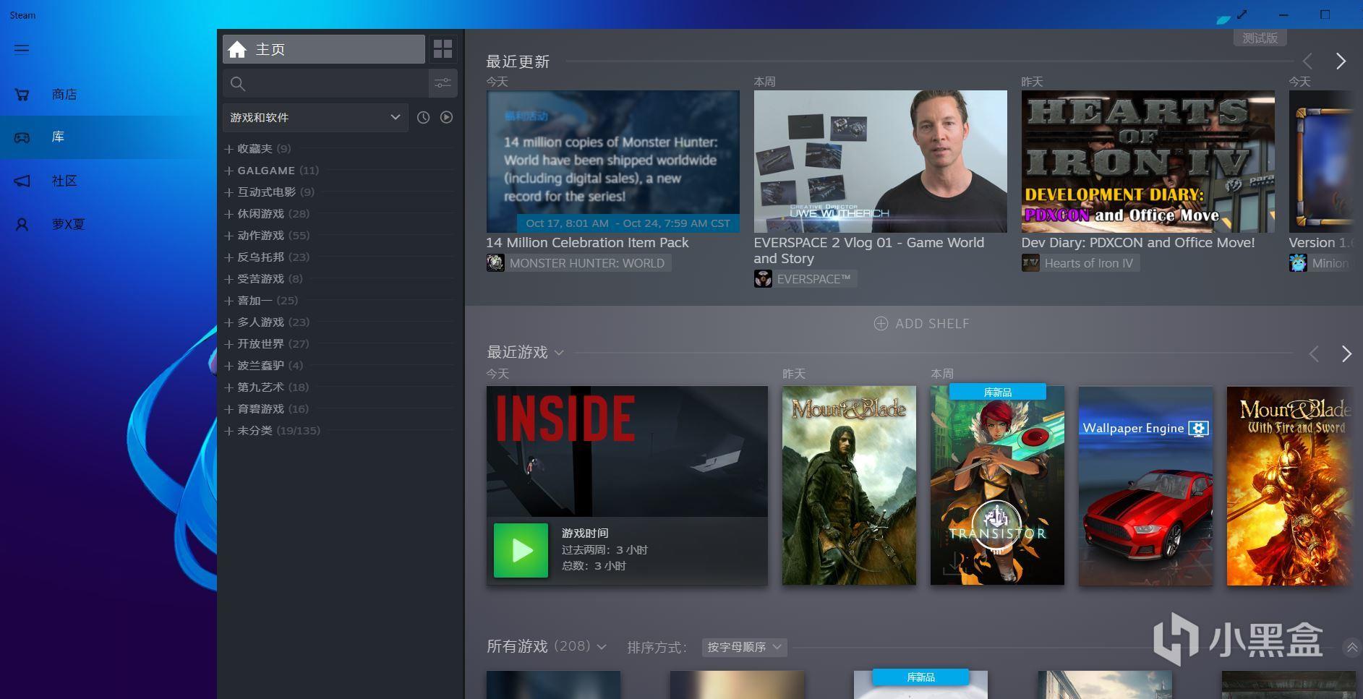Open the Store via shopping cart icon
The image size is (1363, 699).
[22, 94]
